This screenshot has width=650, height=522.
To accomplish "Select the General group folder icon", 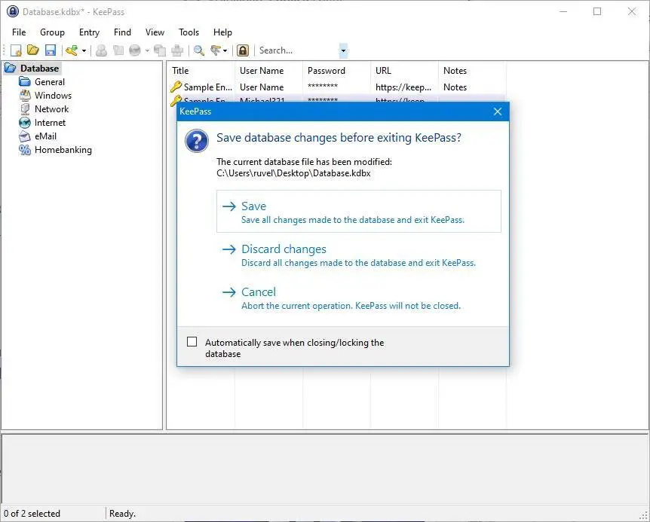I will pyautogui.click(x=25, y=82).
